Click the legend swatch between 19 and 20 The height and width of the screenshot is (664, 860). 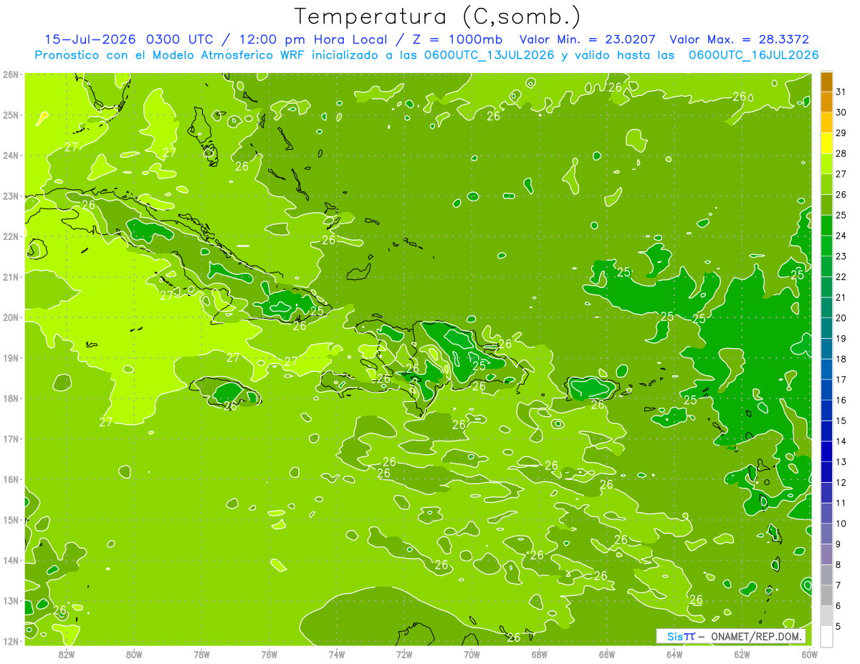click(x=826, y=328)
